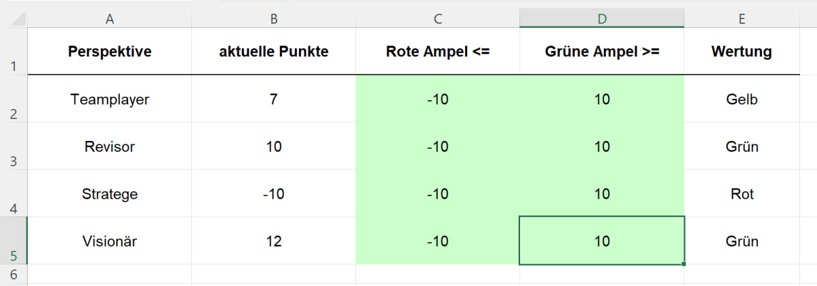Select the "Perspektive" header cell
This screenshot has width=817, height=286.
pyautogui.click(x=110, y=52)
